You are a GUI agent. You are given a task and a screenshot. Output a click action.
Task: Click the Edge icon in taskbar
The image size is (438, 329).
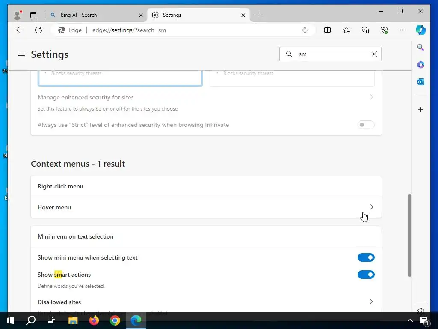[x=136, y=320]
